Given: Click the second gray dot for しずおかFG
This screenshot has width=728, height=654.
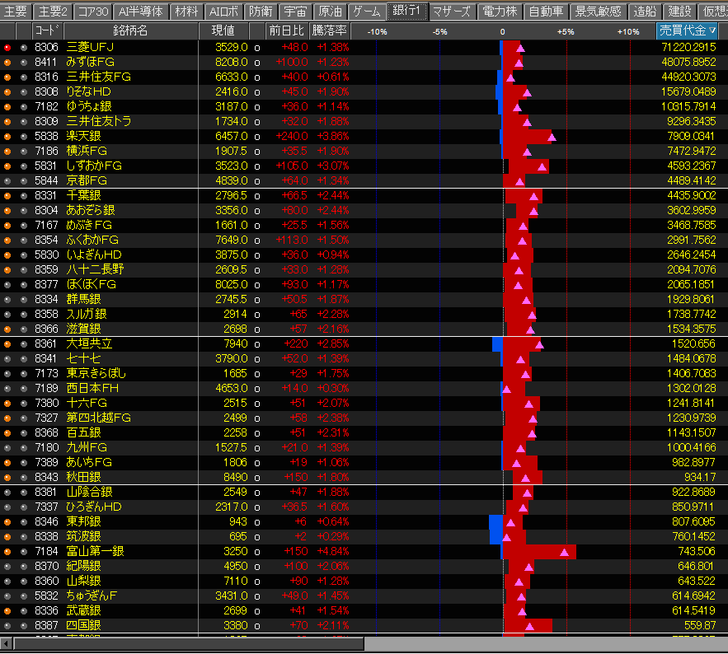Looking at the screenshot, I should coord(24,166).
